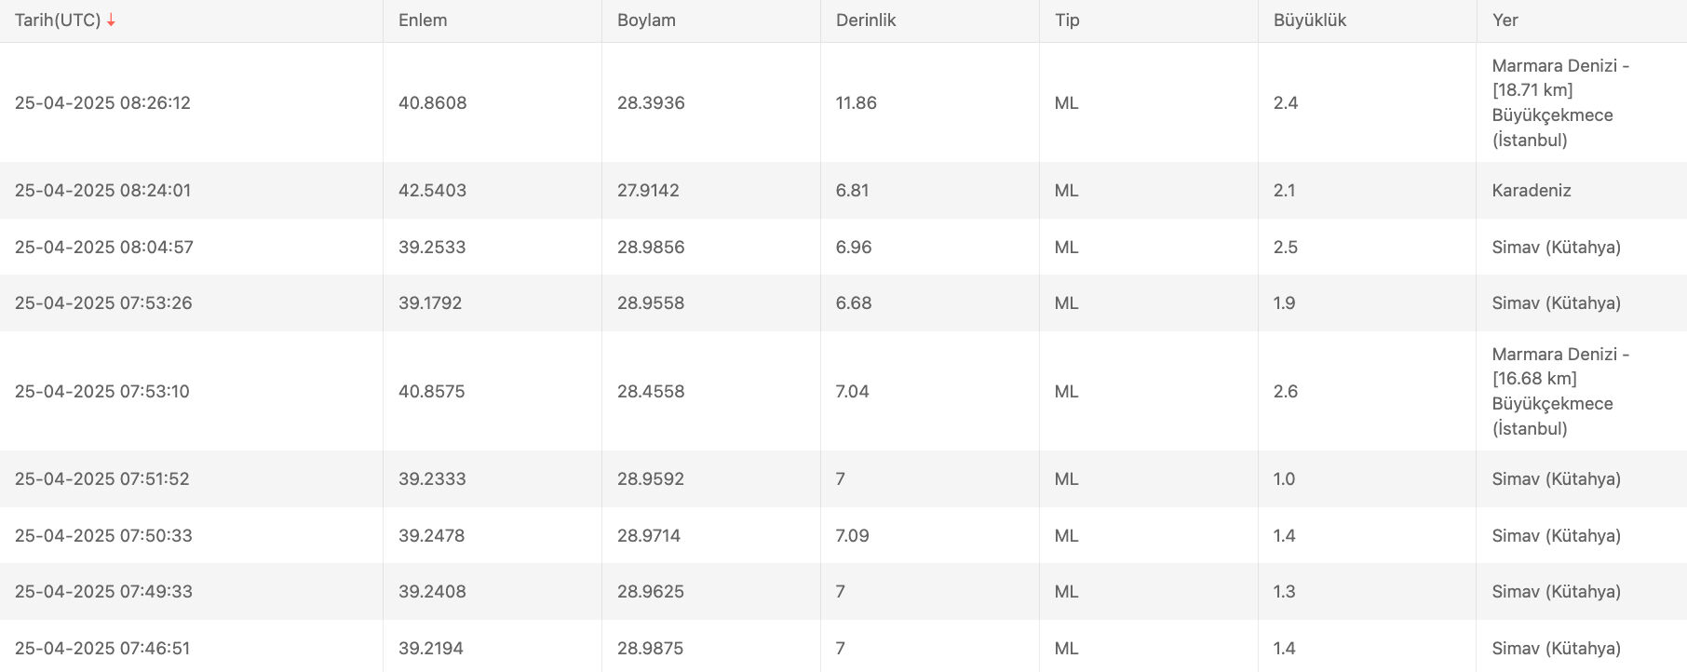Viewport: 1687px width, 672px height.
Task: Click longitude value 28.9875
Action: click(x=650, y=649)
